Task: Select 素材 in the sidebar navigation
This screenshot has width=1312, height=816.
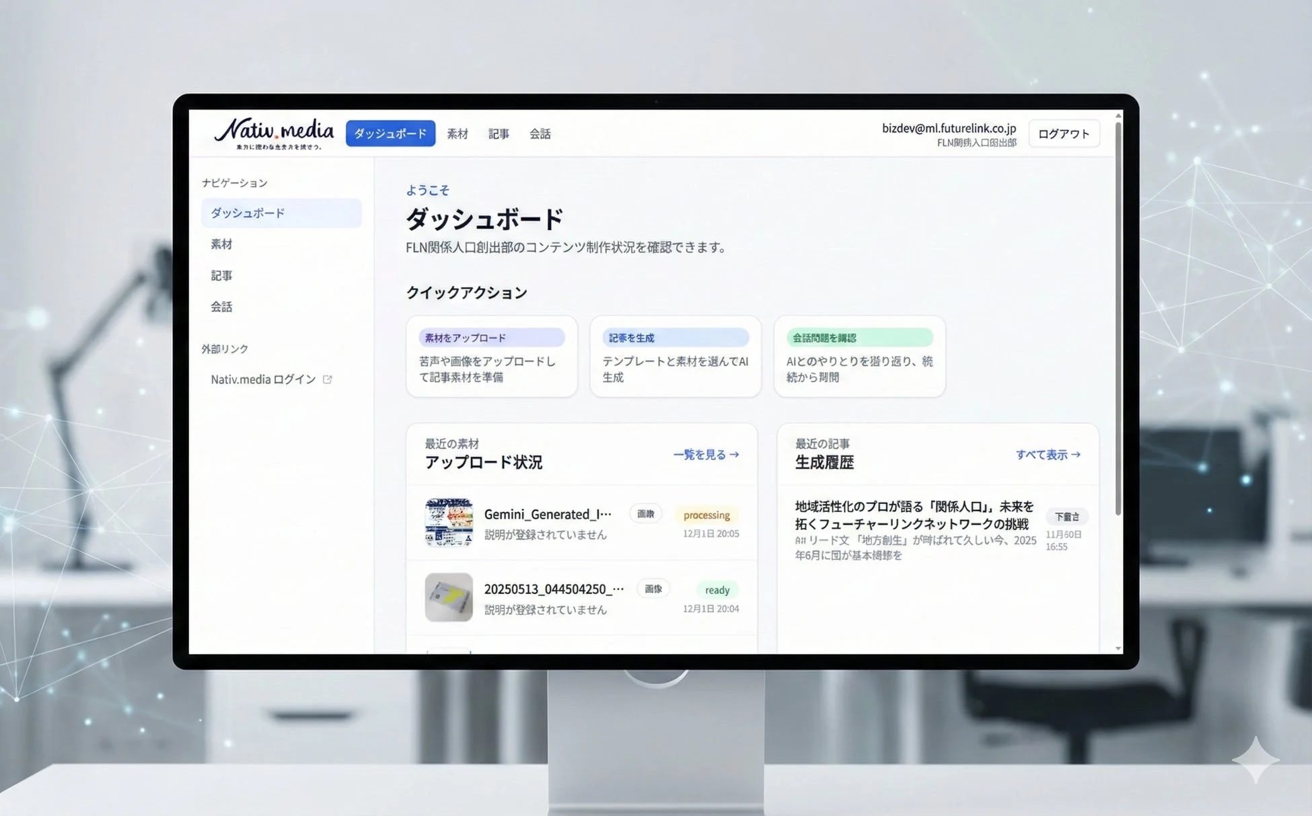Action: [221, 244]
